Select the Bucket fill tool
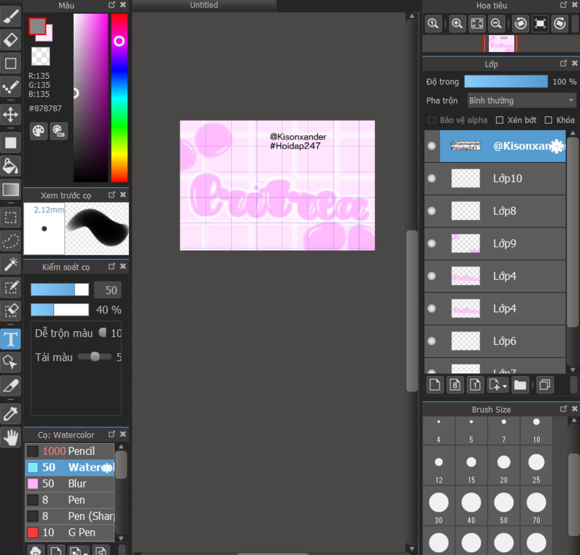580x555 pixels. [10, 166]
